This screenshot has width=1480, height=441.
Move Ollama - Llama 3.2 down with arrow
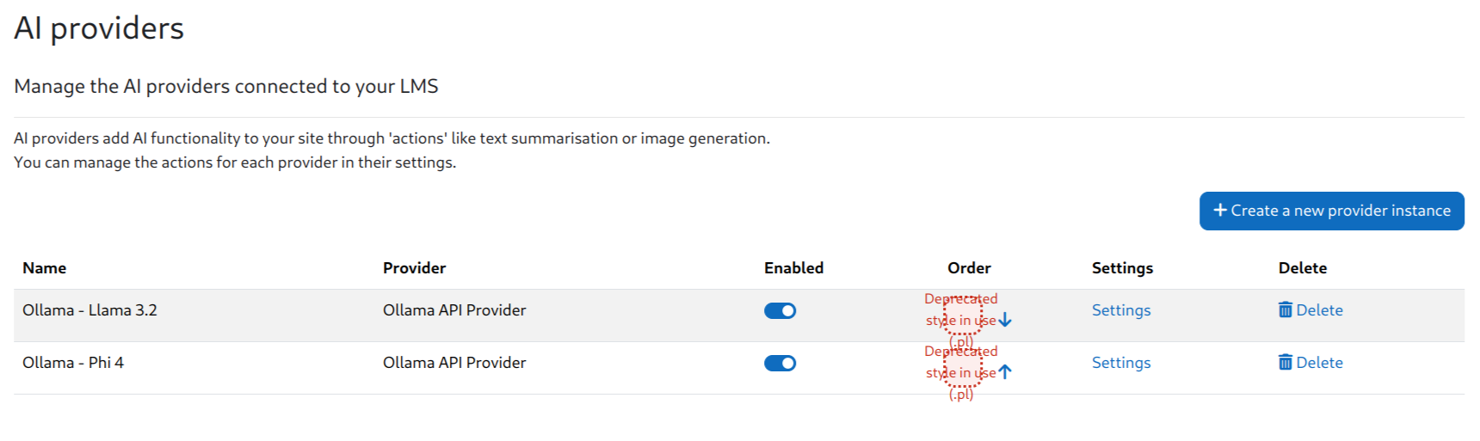coord(1005,320)
